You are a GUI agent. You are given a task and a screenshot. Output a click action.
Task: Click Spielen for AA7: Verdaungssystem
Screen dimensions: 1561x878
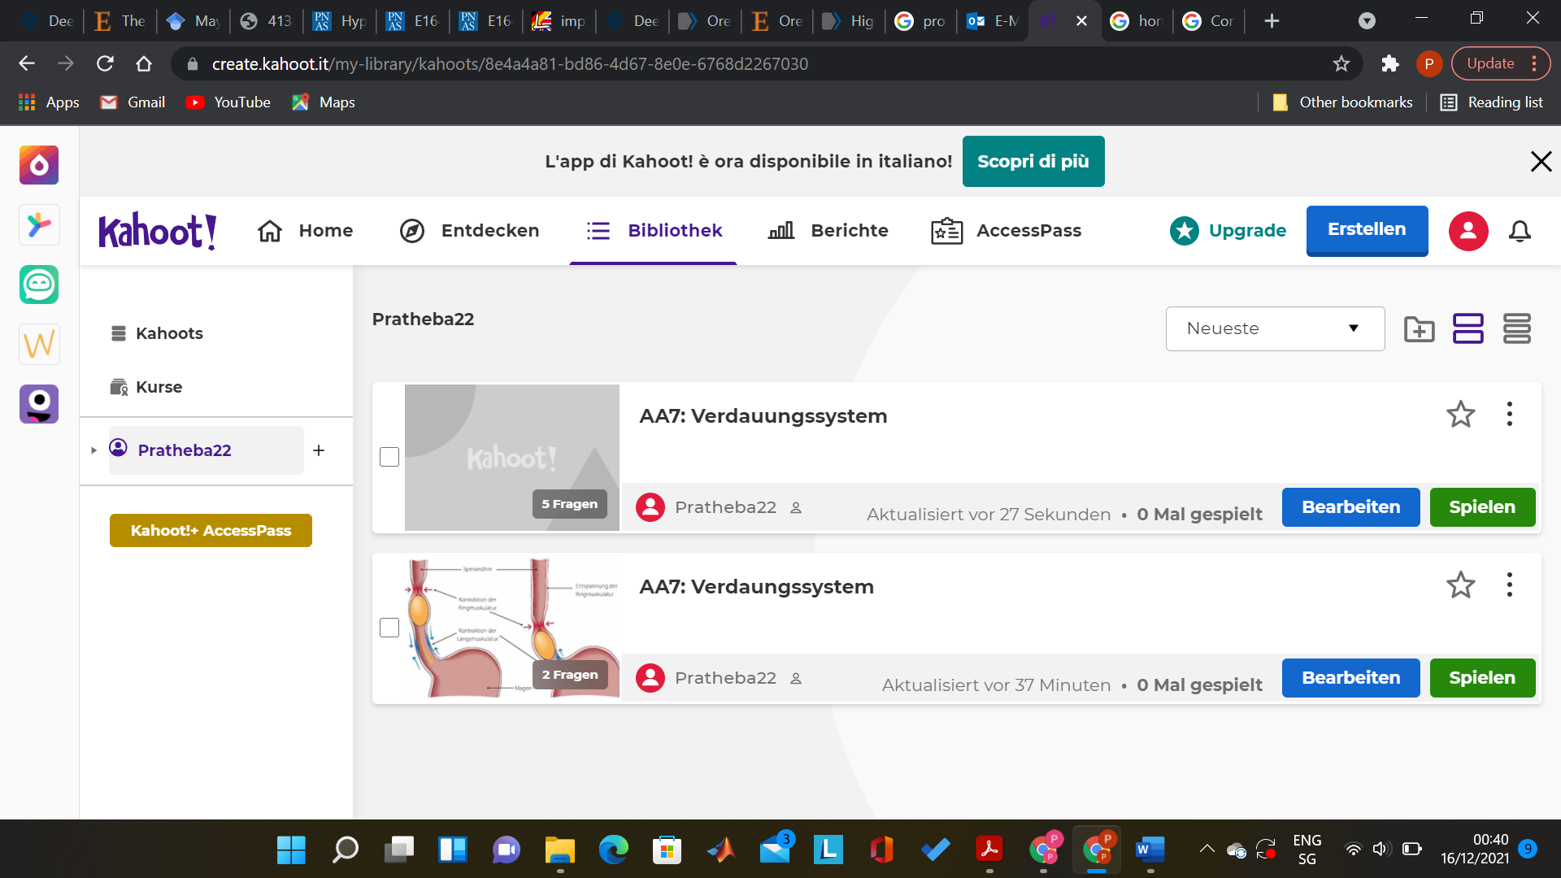click(x=1482, y=678)
